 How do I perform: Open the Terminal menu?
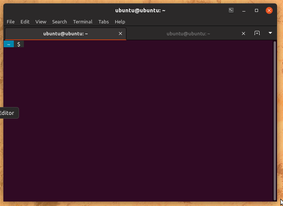(x=83, y=22)
